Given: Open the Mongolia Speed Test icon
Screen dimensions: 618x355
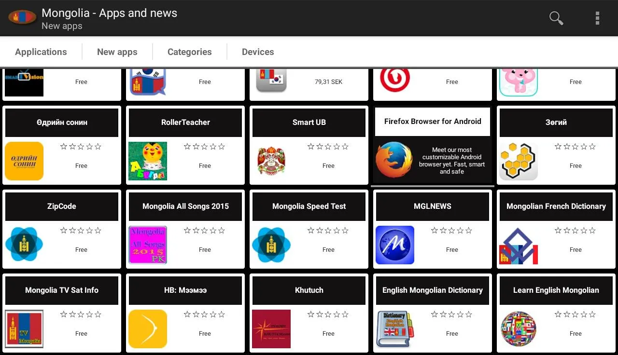Looking at the screenshot, I should click(271, 245).
